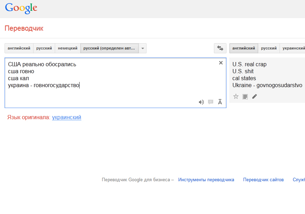Open Инструменты переводчика link

[x=206, y=180]
